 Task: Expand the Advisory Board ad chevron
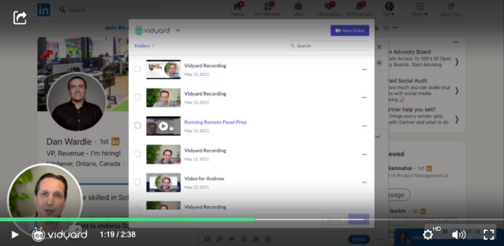457,62
